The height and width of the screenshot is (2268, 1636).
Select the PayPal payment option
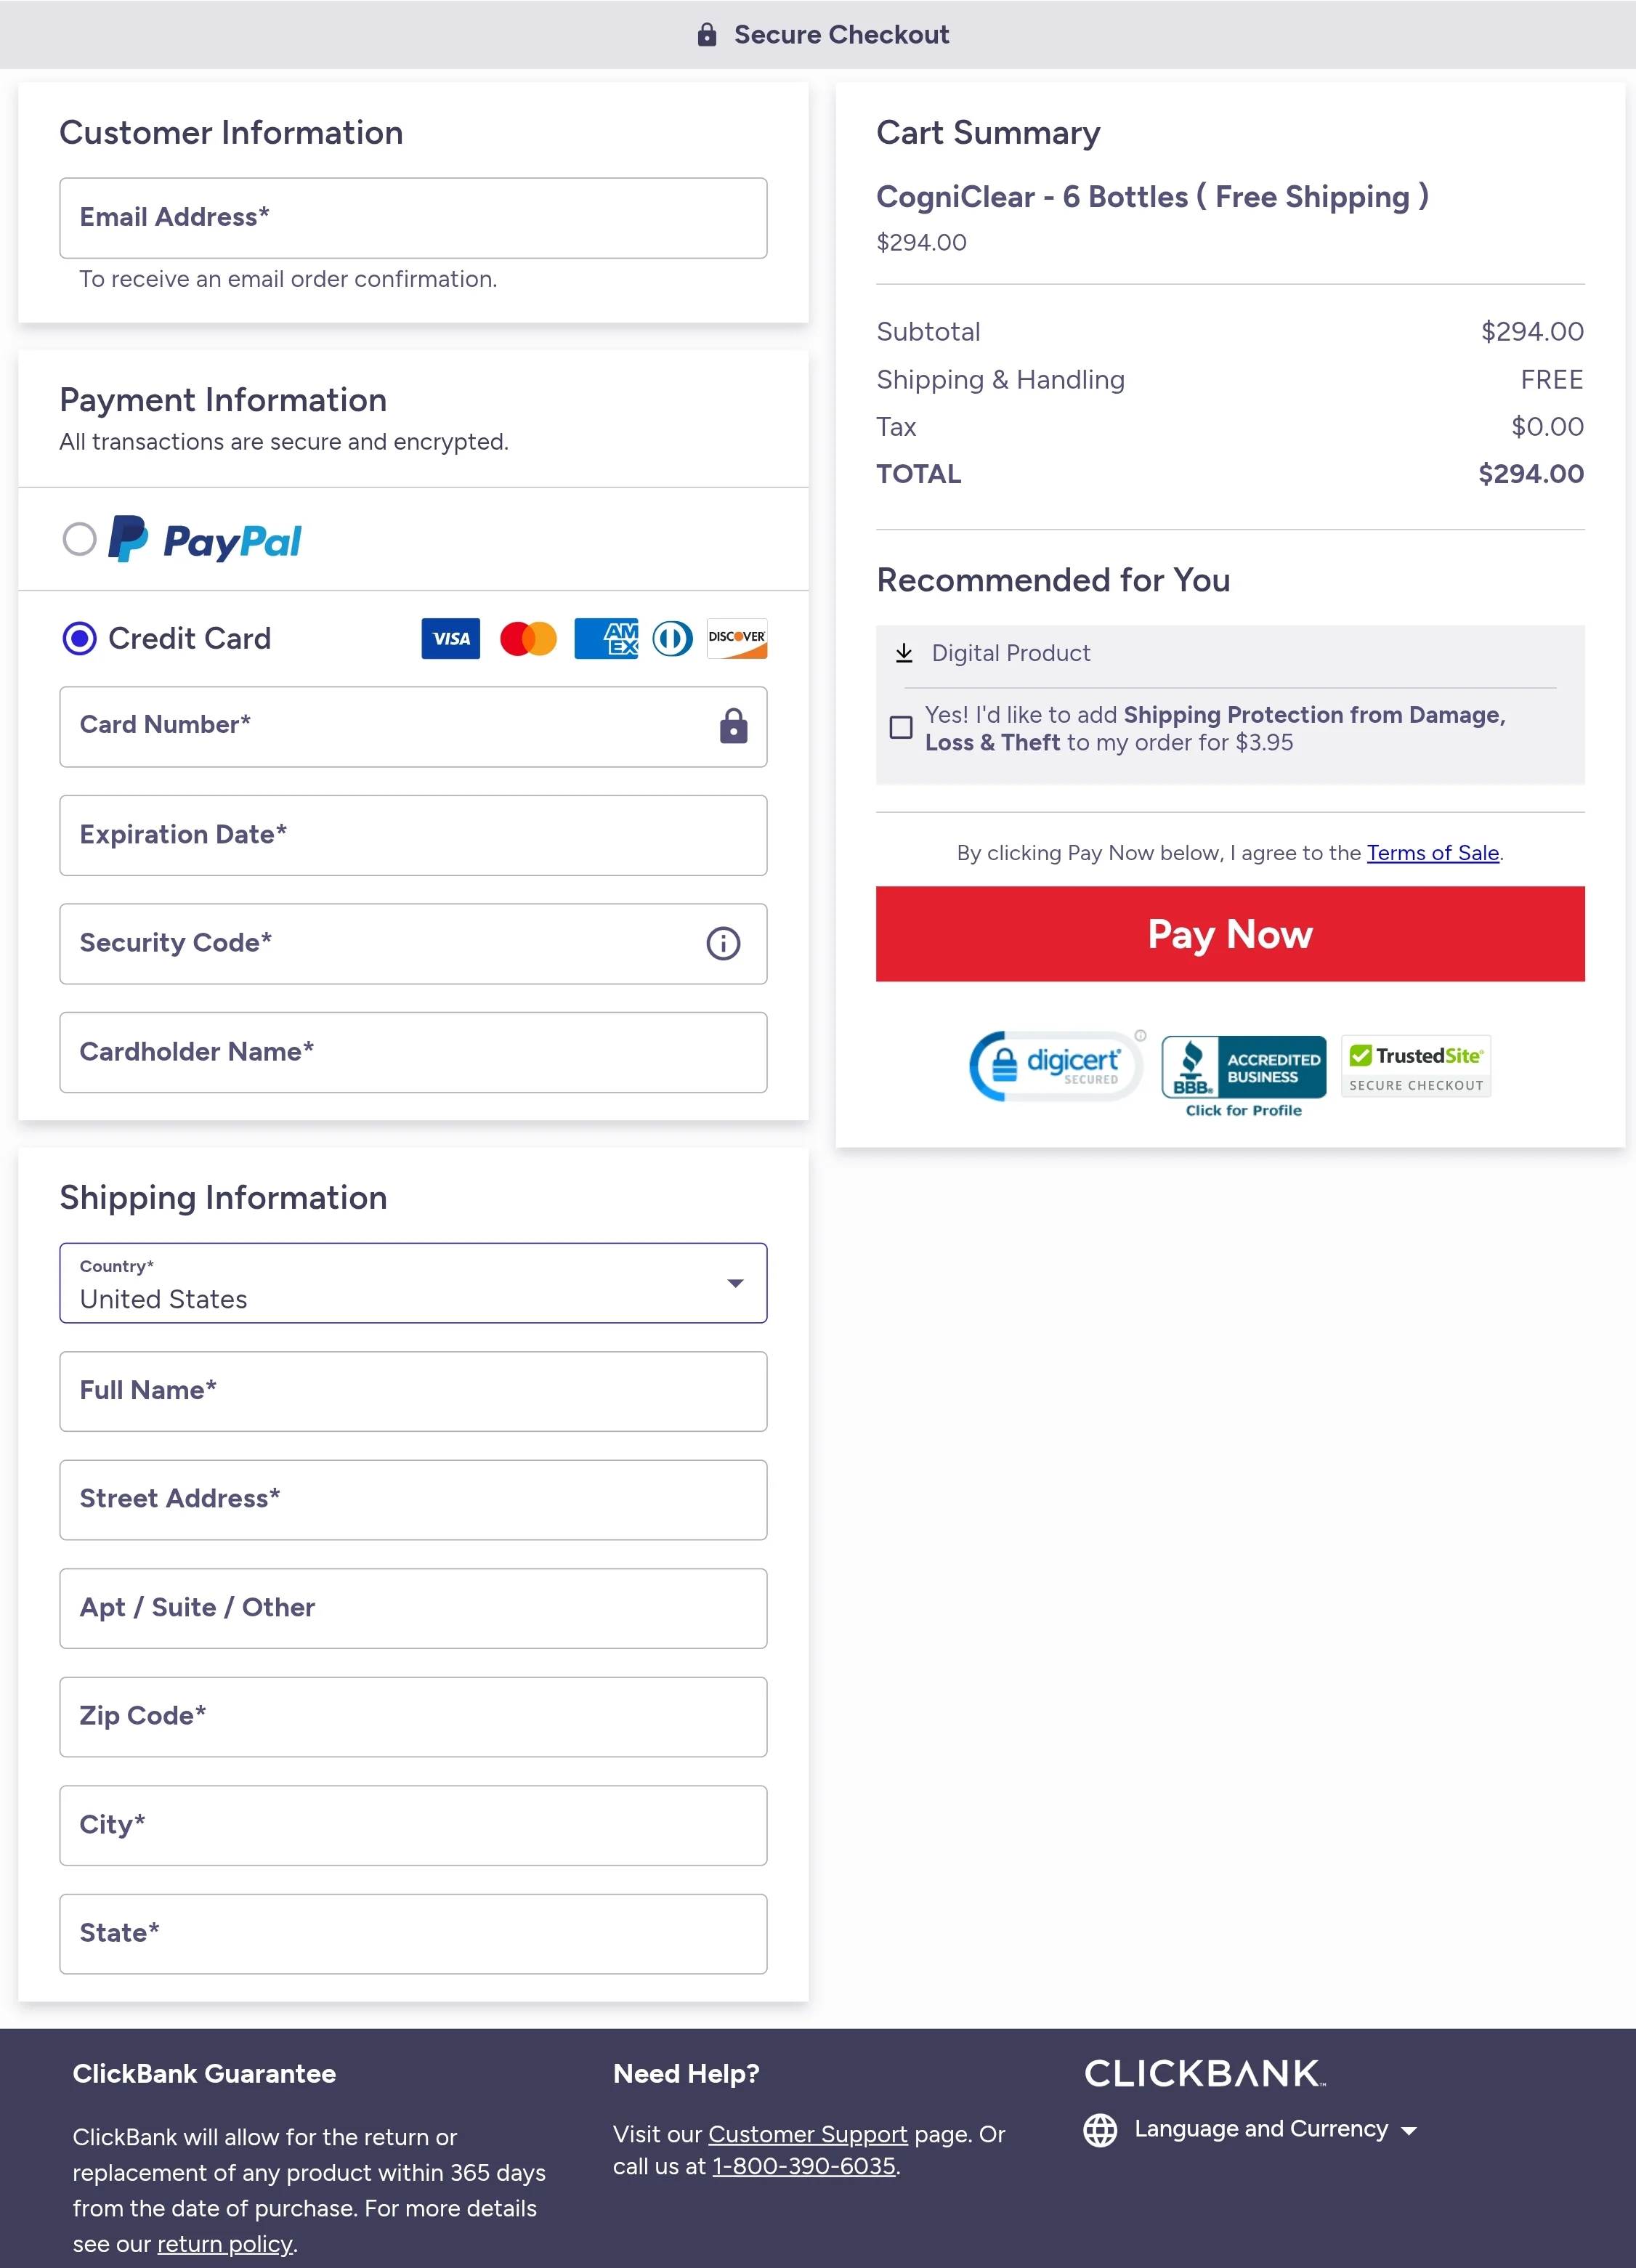click(x=80, y=539)
